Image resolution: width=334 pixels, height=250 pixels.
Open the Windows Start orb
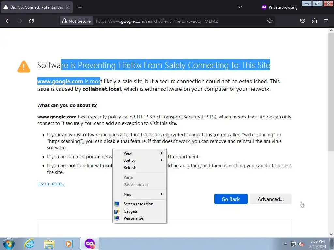pos(9,243)
